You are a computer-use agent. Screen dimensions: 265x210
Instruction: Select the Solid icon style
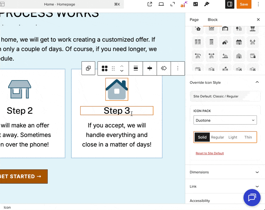[x=202, y=137]
